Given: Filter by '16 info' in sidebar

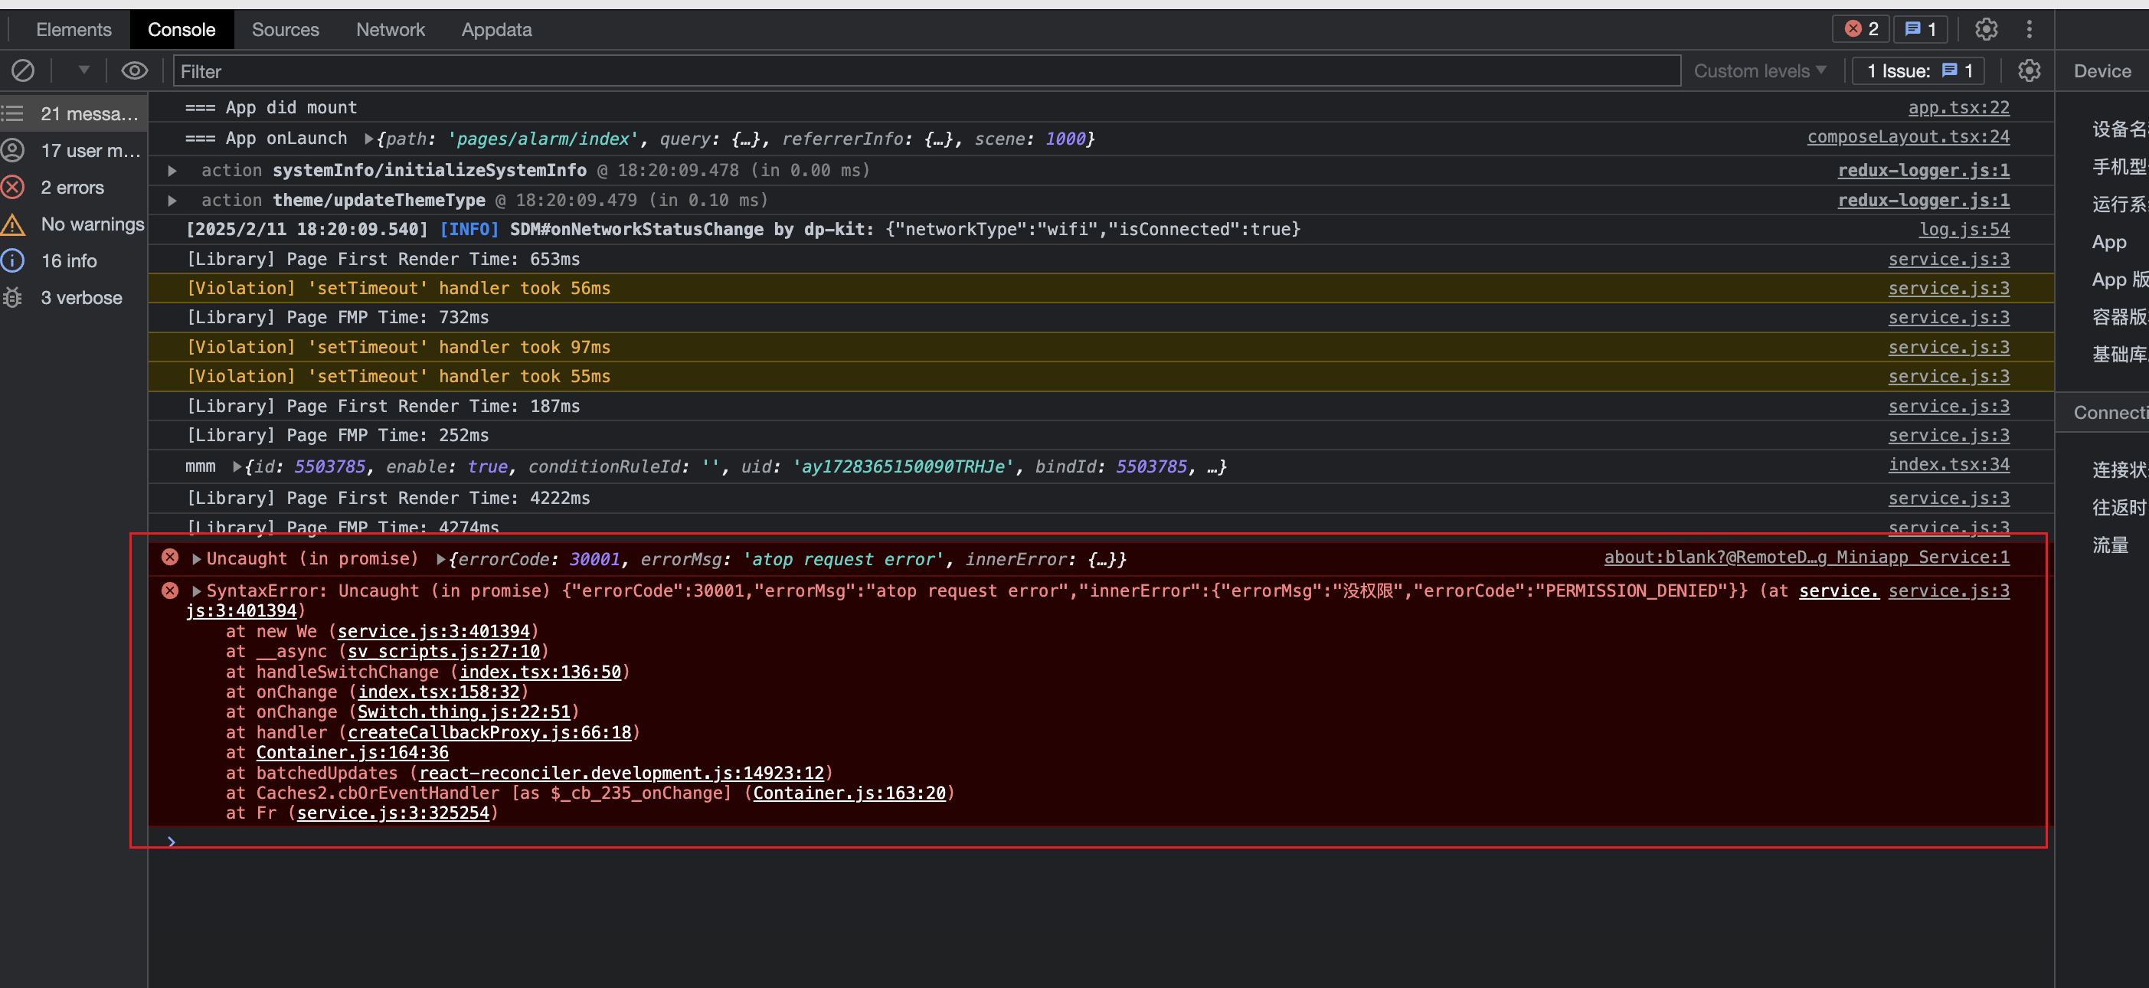Looking at the screenshot, I should coord(74,260).
